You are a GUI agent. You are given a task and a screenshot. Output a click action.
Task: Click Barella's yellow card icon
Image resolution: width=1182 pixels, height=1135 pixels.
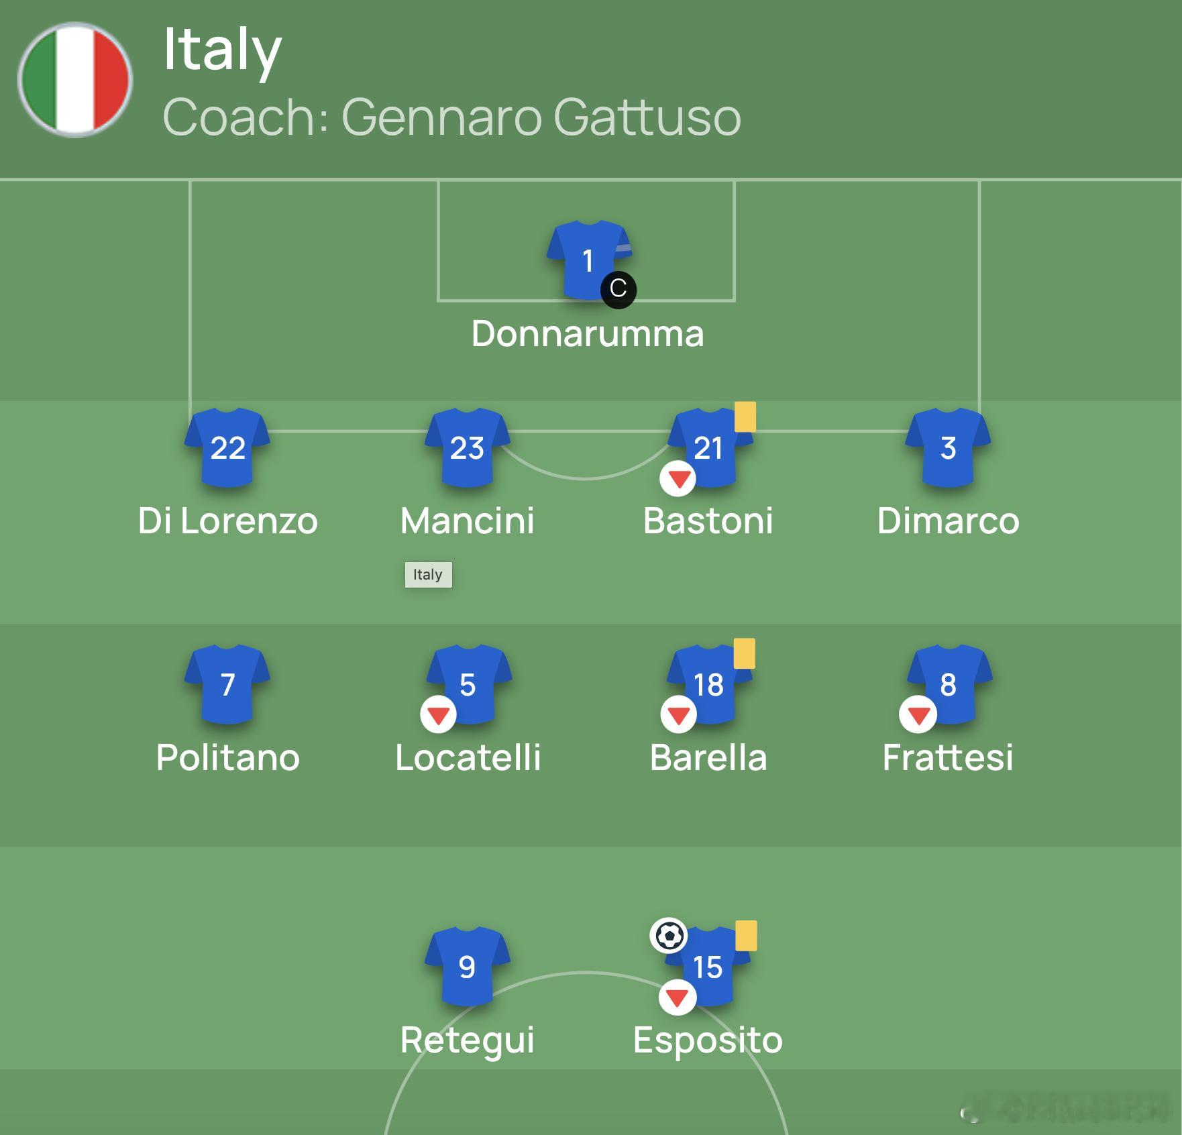pyautogui.click(x=744, y=653)
